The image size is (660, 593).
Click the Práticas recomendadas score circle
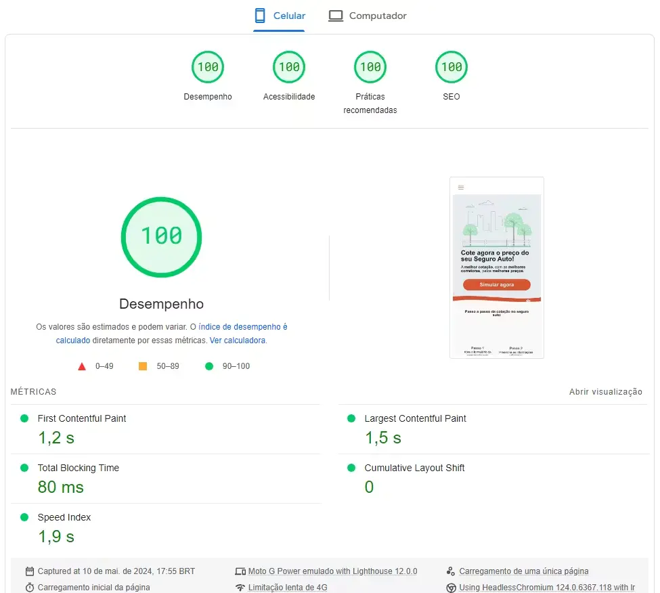[x=370, y=67]
